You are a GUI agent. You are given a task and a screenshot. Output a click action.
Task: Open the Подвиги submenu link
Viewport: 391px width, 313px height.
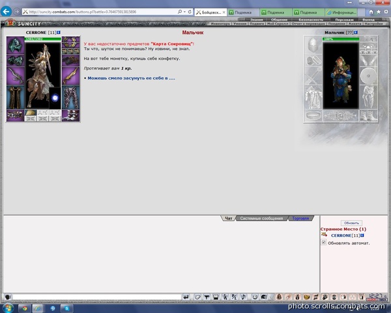point(257,23)
